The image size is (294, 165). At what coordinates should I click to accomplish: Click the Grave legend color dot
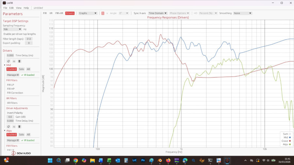(x=290, y=141)
